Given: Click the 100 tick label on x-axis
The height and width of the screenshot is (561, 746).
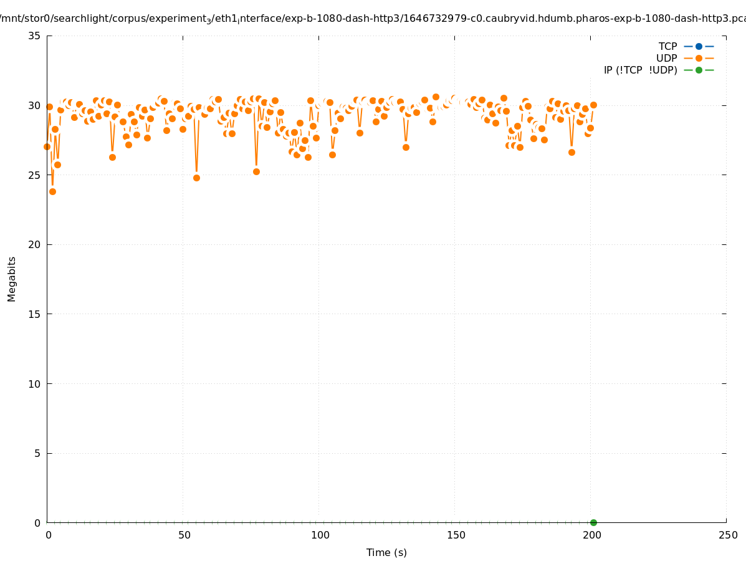Looking at the screenshot, I should point(320,535).
